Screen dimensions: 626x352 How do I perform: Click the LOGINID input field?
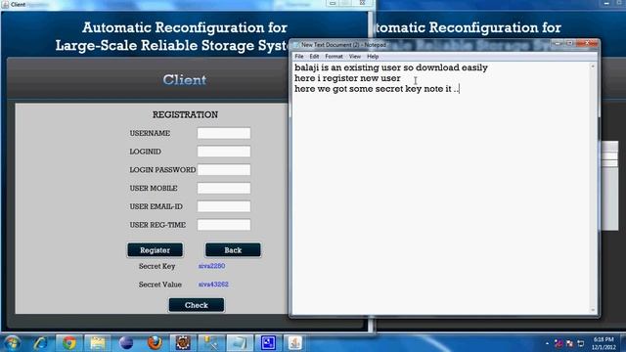224,152
